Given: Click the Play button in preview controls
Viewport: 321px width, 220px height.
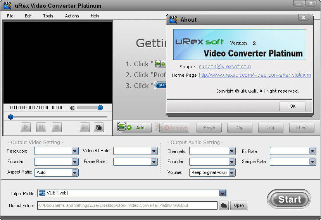Looking at the screenshot, I should [26, 127].
